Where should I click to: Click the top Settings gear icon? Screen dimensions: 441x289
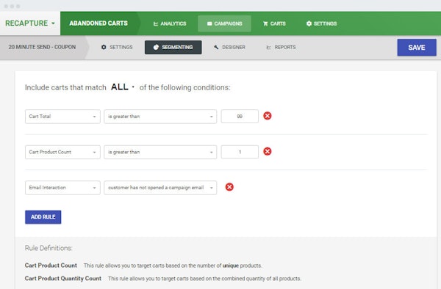click(x=309, y=23)
